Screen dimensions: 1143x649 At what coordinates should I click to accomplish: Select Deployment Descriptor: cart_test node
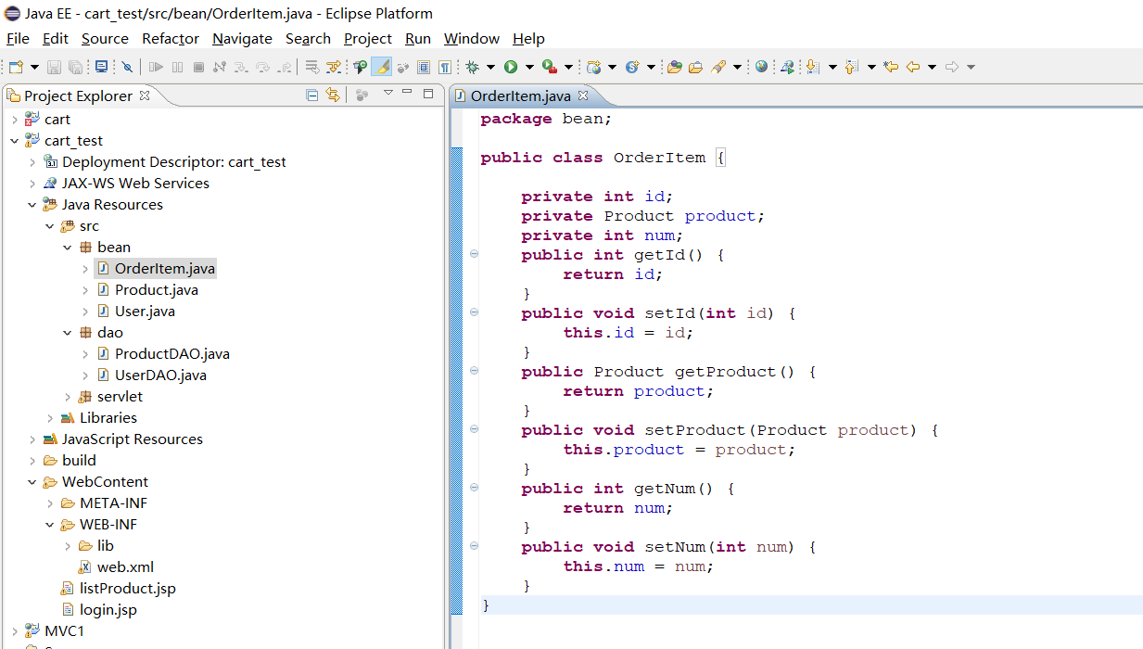tap(173, 162)
